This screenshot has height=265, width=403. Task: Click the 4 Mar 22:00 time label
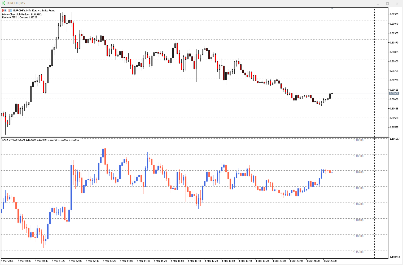click(330, 261)
